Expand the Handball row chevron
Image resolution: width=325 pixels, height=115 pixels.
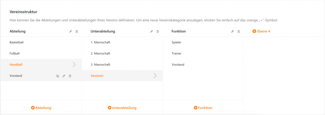[74, 65]
